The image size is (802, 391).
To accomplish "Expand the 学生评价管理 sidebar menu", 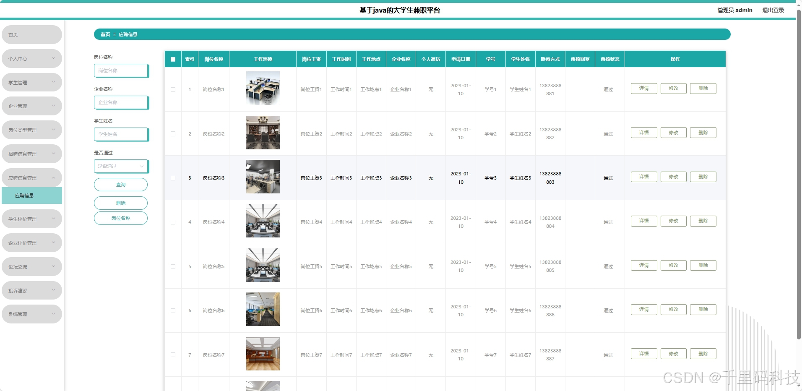I will pyautogui.click(x=32, y=219).
